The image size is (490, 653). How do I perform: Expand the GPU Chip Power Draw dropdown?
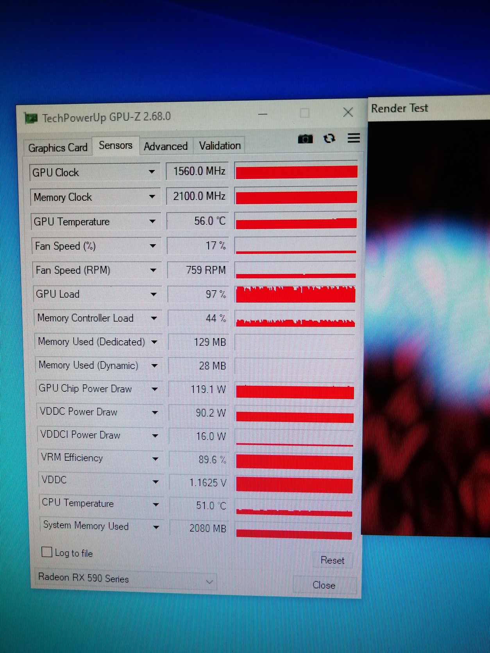(155, 389)
